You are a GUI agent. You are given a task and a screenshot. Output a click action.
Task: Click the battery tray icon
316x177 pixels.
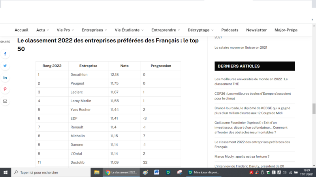click(296, 172)
